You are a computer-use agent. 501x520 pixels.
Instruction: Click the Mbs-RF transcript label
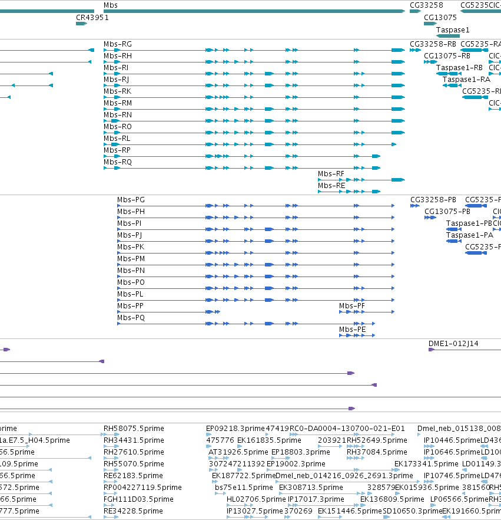click(x=331, y=174)
